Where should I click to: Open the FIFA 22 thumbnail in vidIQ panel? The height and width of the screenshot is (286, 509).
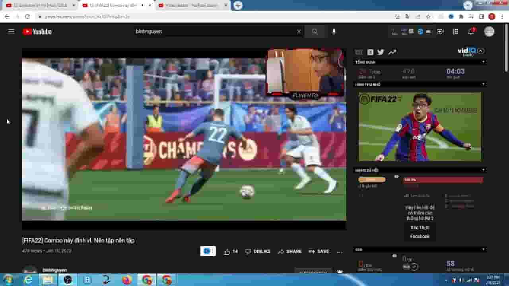pyautogui.click(x=420, y=127)
